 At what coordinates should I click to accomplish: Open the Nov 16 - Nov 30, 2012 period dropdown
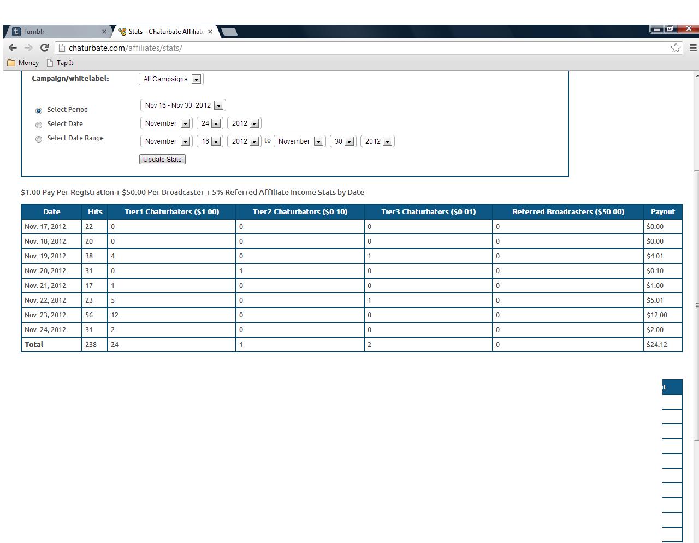pyautogui.click(x=183, y=105)
